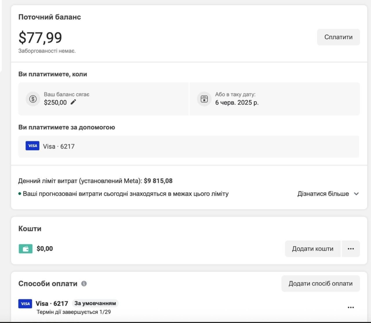This screenshot has height=323, width=371.
Task: Click the $77,99 current balance amount
Action: pyautogui.click(x=40, y=38)
